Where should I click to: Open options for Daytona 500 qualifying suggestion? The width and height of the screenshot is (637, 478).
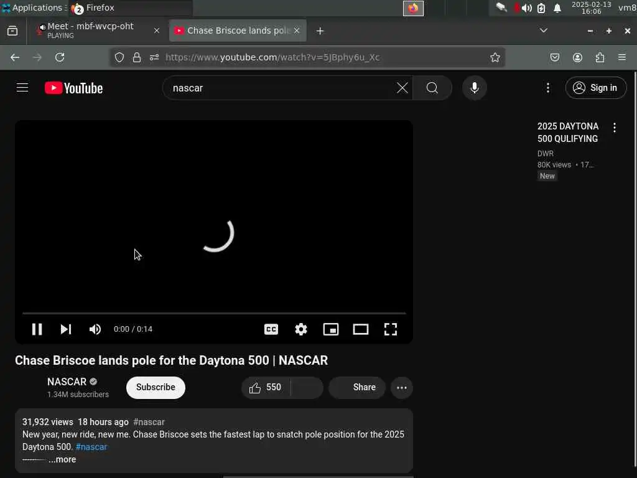click(615, 128)
